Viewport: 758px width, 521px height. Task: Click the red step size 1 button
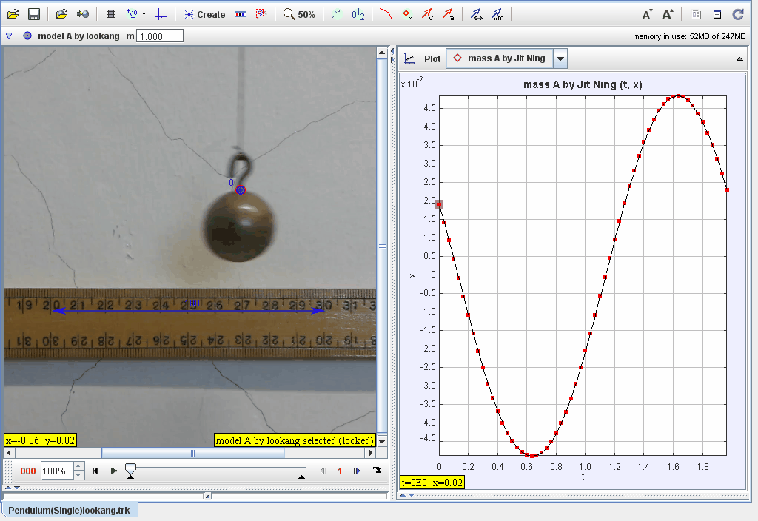(x=340, y=471)
